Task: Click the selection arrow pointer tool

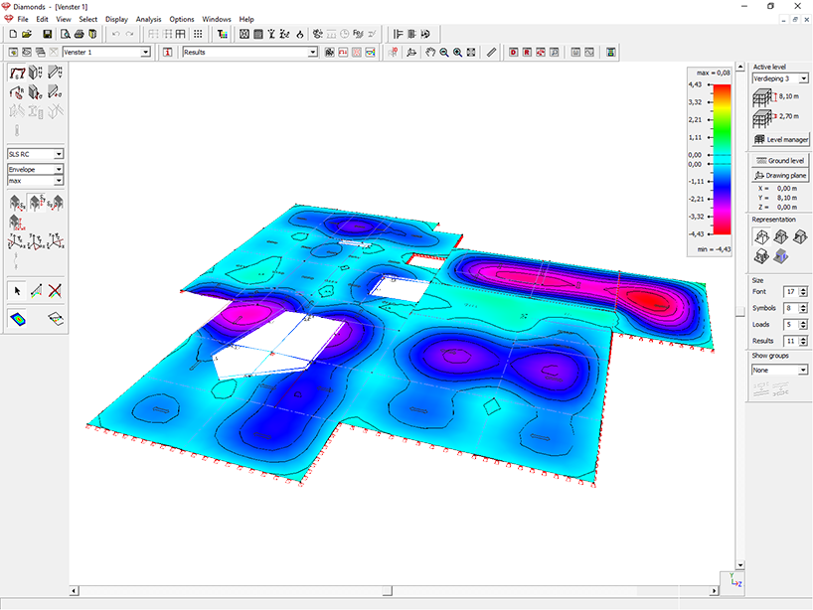Action: (x=16, y=290)
